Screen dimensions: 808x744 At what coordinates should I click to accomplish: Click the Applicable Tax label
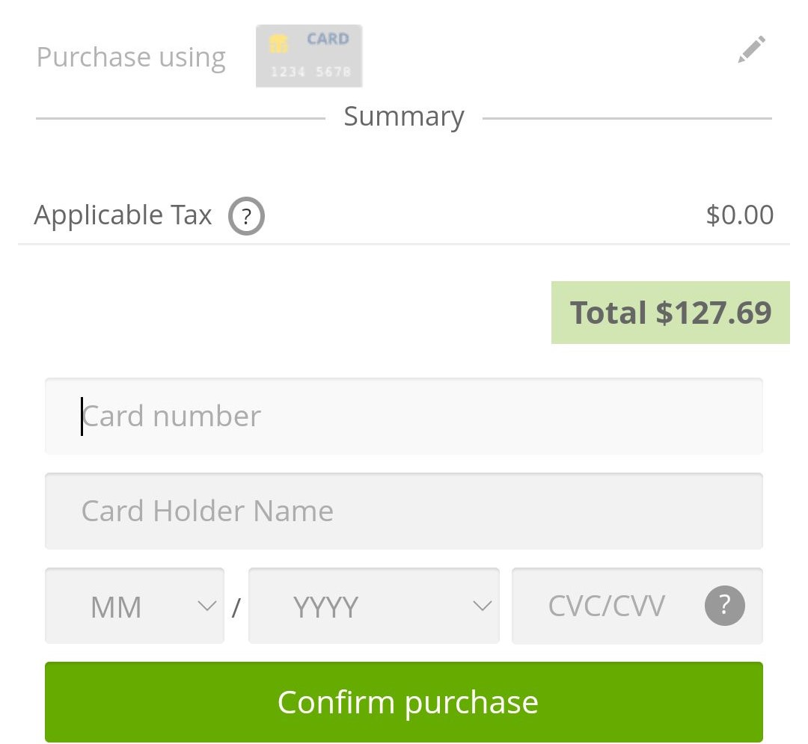click(x=123, y=215)
